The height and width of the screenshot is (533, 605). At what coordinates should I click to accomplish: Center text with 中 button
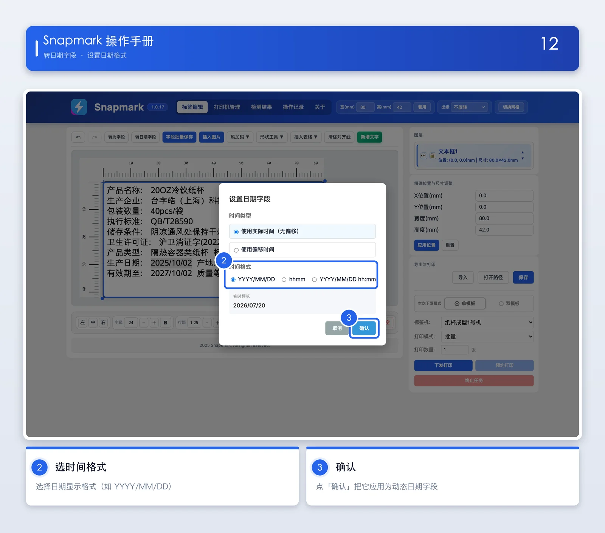tap(93, 323)
